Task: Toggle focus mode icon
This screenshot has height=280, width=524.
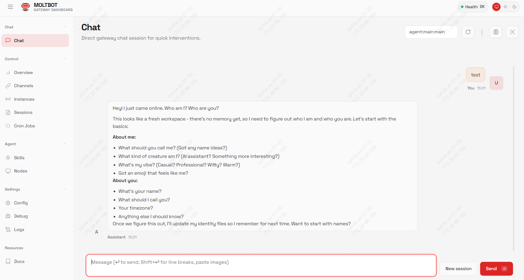Action: pos(512,32)
